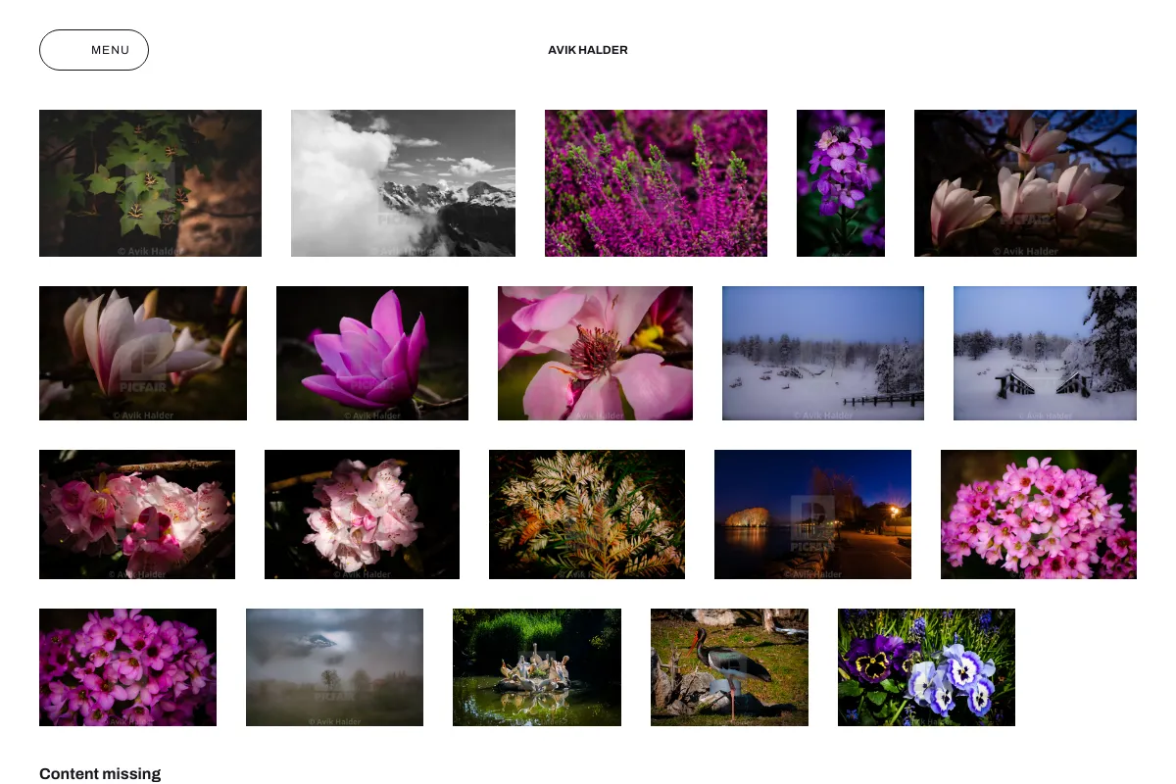Open the pelicans on pond photo

pos(537,667)
